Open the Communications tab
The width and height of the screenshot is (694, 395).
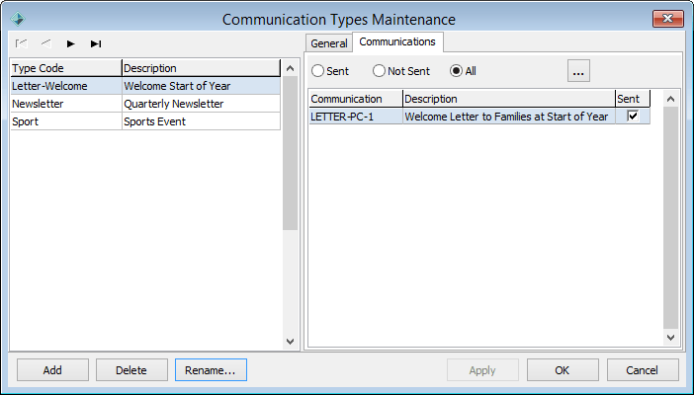397,41
